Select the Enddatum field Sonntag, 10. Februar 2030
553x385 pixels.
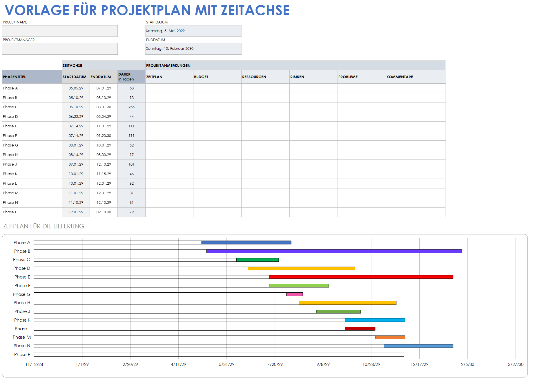(193, 49)
